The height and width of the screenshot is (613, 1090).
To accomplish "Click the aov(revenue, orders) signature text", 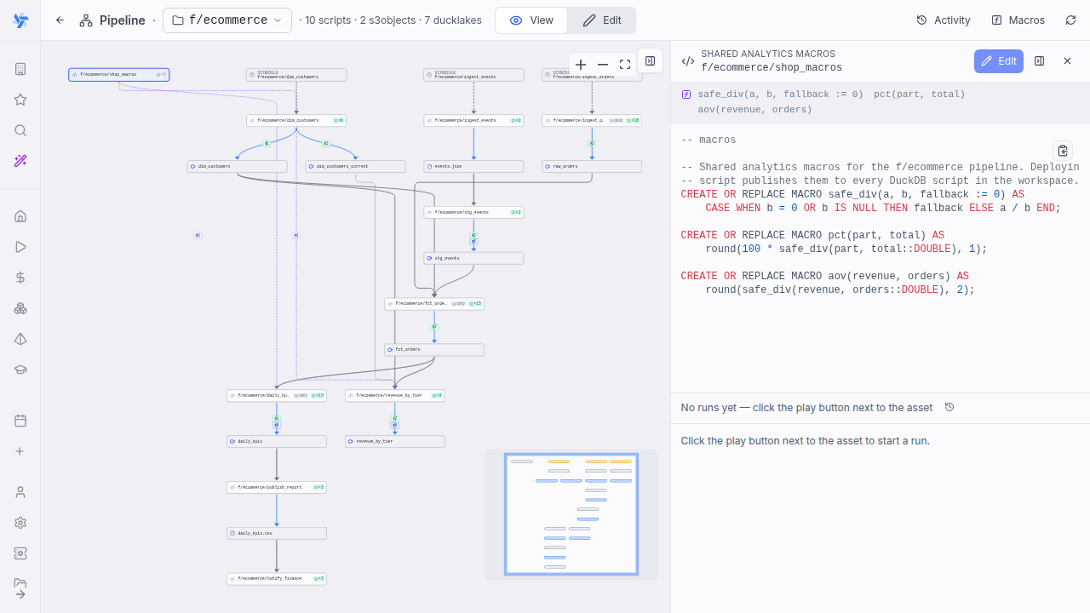I will pyautogui.click(x=754, y=110).
